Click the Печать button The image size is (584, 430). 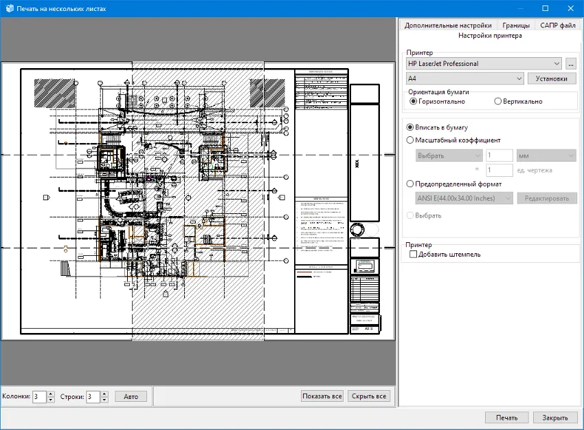pos(506,418)
